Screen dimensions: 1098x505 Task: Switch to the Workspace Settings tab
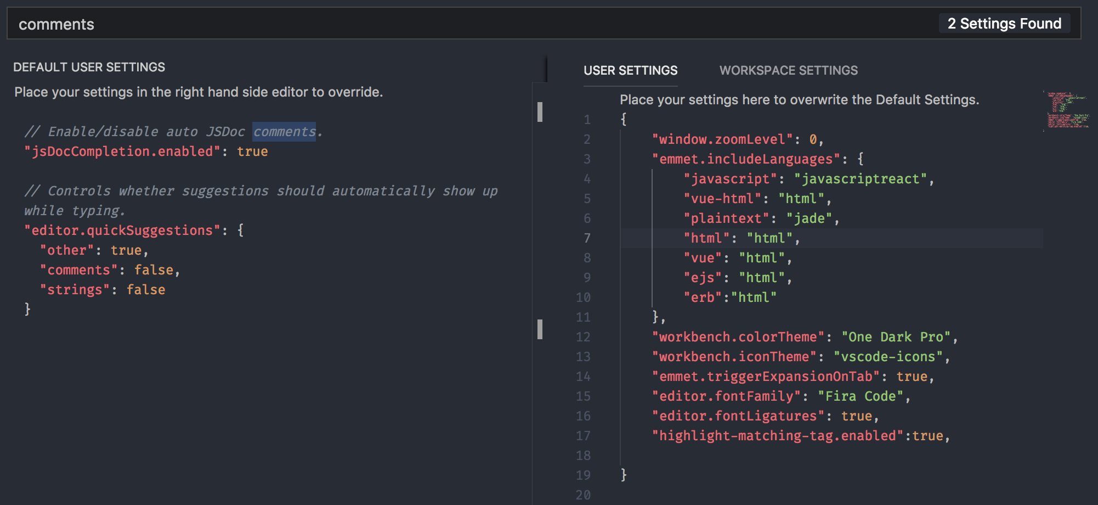coord(788,70)
